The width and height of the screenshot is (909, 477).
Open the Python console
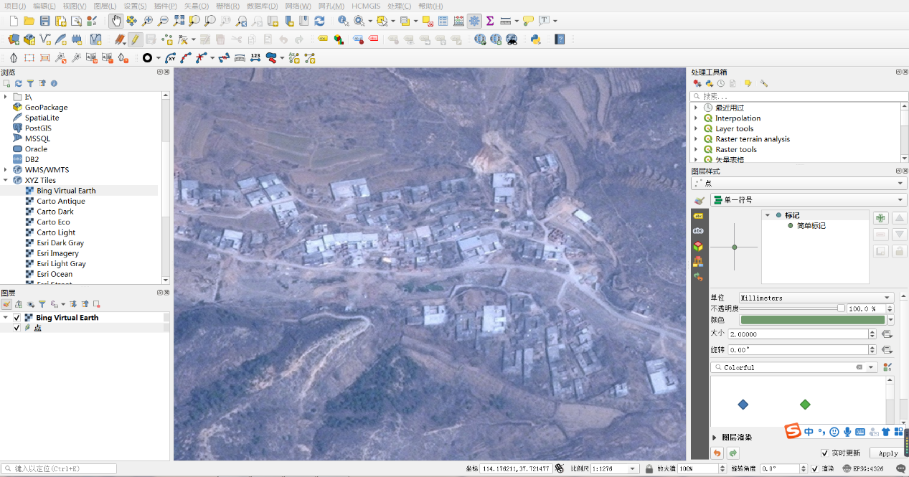[535, 39]
